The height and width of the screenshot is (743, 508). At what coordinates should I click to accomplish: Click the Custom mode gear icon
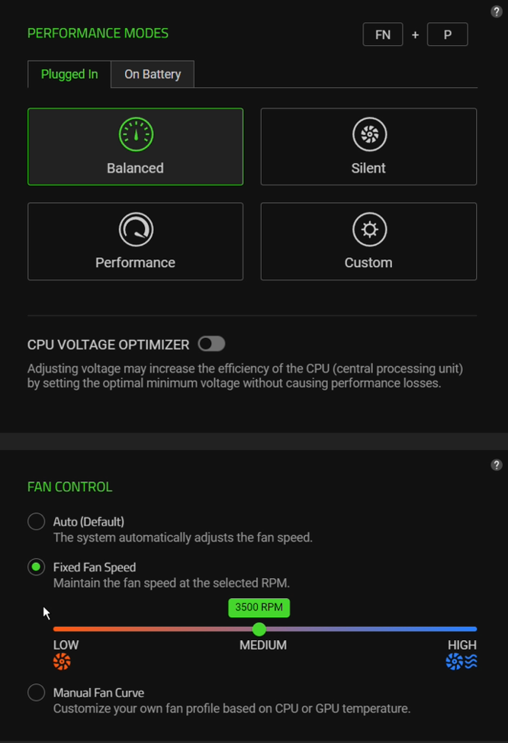click(x=369, y=230)
